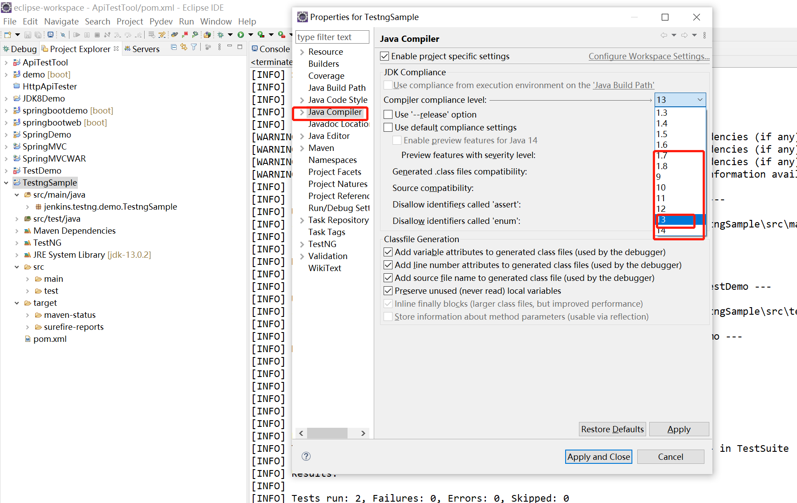Click the properties tree horizontal scrollbar thumb
Image resolution: width=797 pixels, height=503 pixels.
327,433
